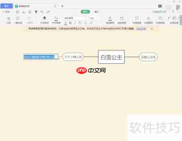Open the font size dropdown

[94, 18]
